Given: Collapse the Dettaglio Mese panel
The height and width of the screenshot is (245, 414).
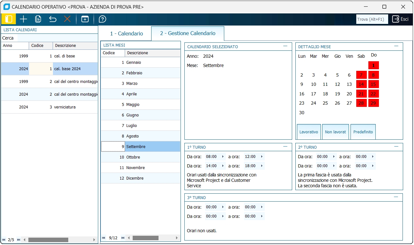Looking at the screenshot, I should (x=396, y=46).
